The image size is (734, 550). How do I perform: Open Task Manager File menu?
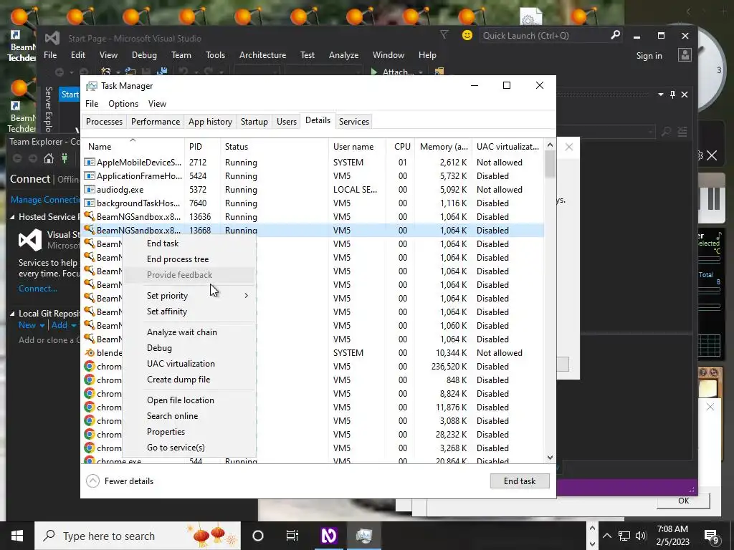[92, 104]
